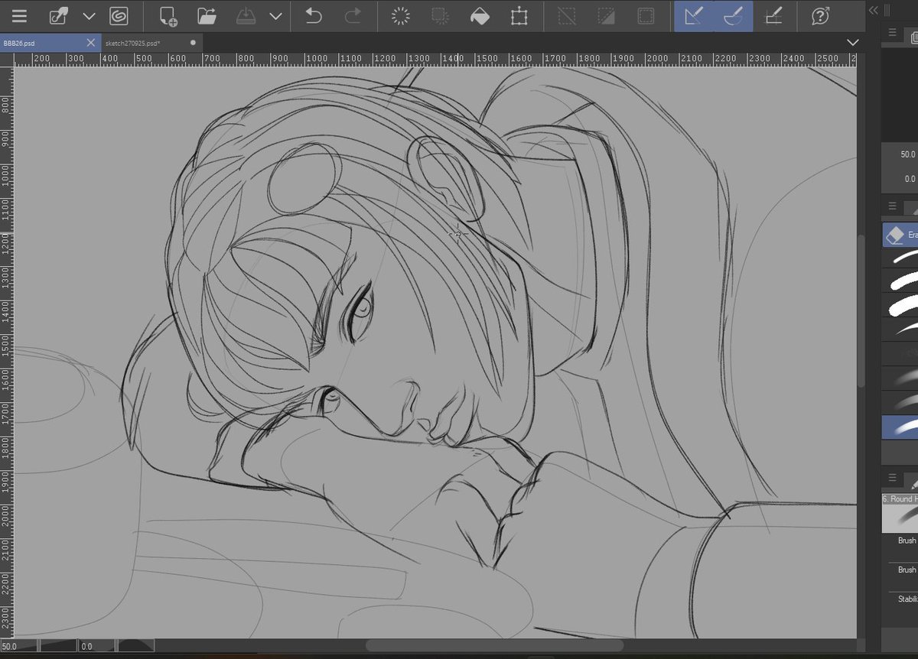Click the zoom value 50.0 field
This screenshot has width=918, height=659.
coord(18,646)
